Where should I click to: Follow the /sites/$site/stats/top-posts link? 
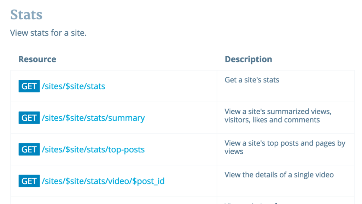(93, 149)
